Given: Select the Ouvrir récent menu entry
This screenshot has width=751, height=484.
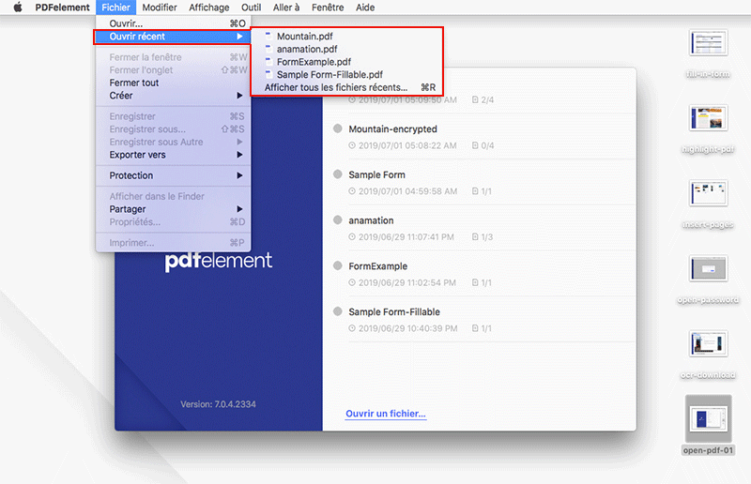Looking at the screenshot, I should click(x=173, y=37).
